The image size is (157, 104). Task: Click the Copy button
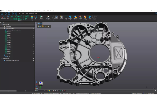pyautogui.click(x=94, y=18)
